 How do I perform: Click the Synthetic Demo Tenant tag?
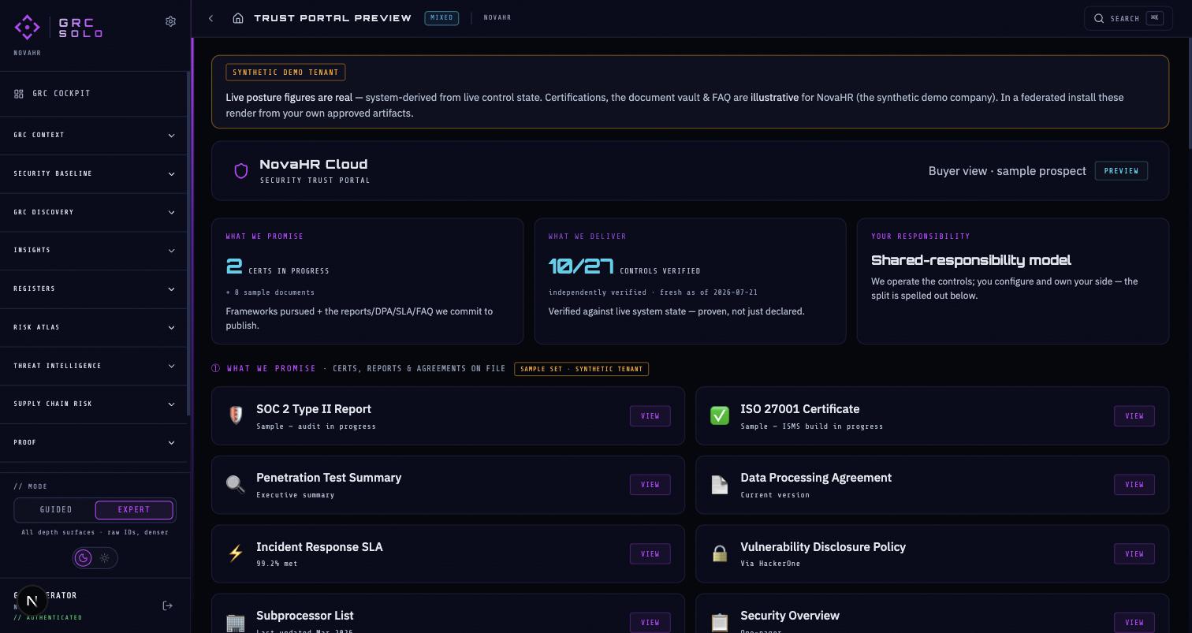point(285,73)
